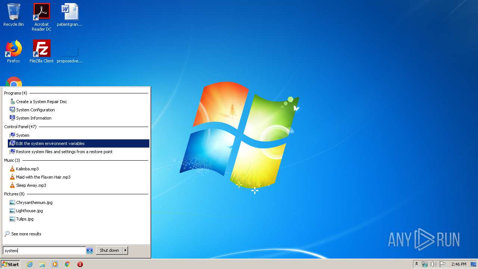The width and height of the screenshot is (478, 269).
Task: Click the Programs (4) group header
Action: pos(16,93)
